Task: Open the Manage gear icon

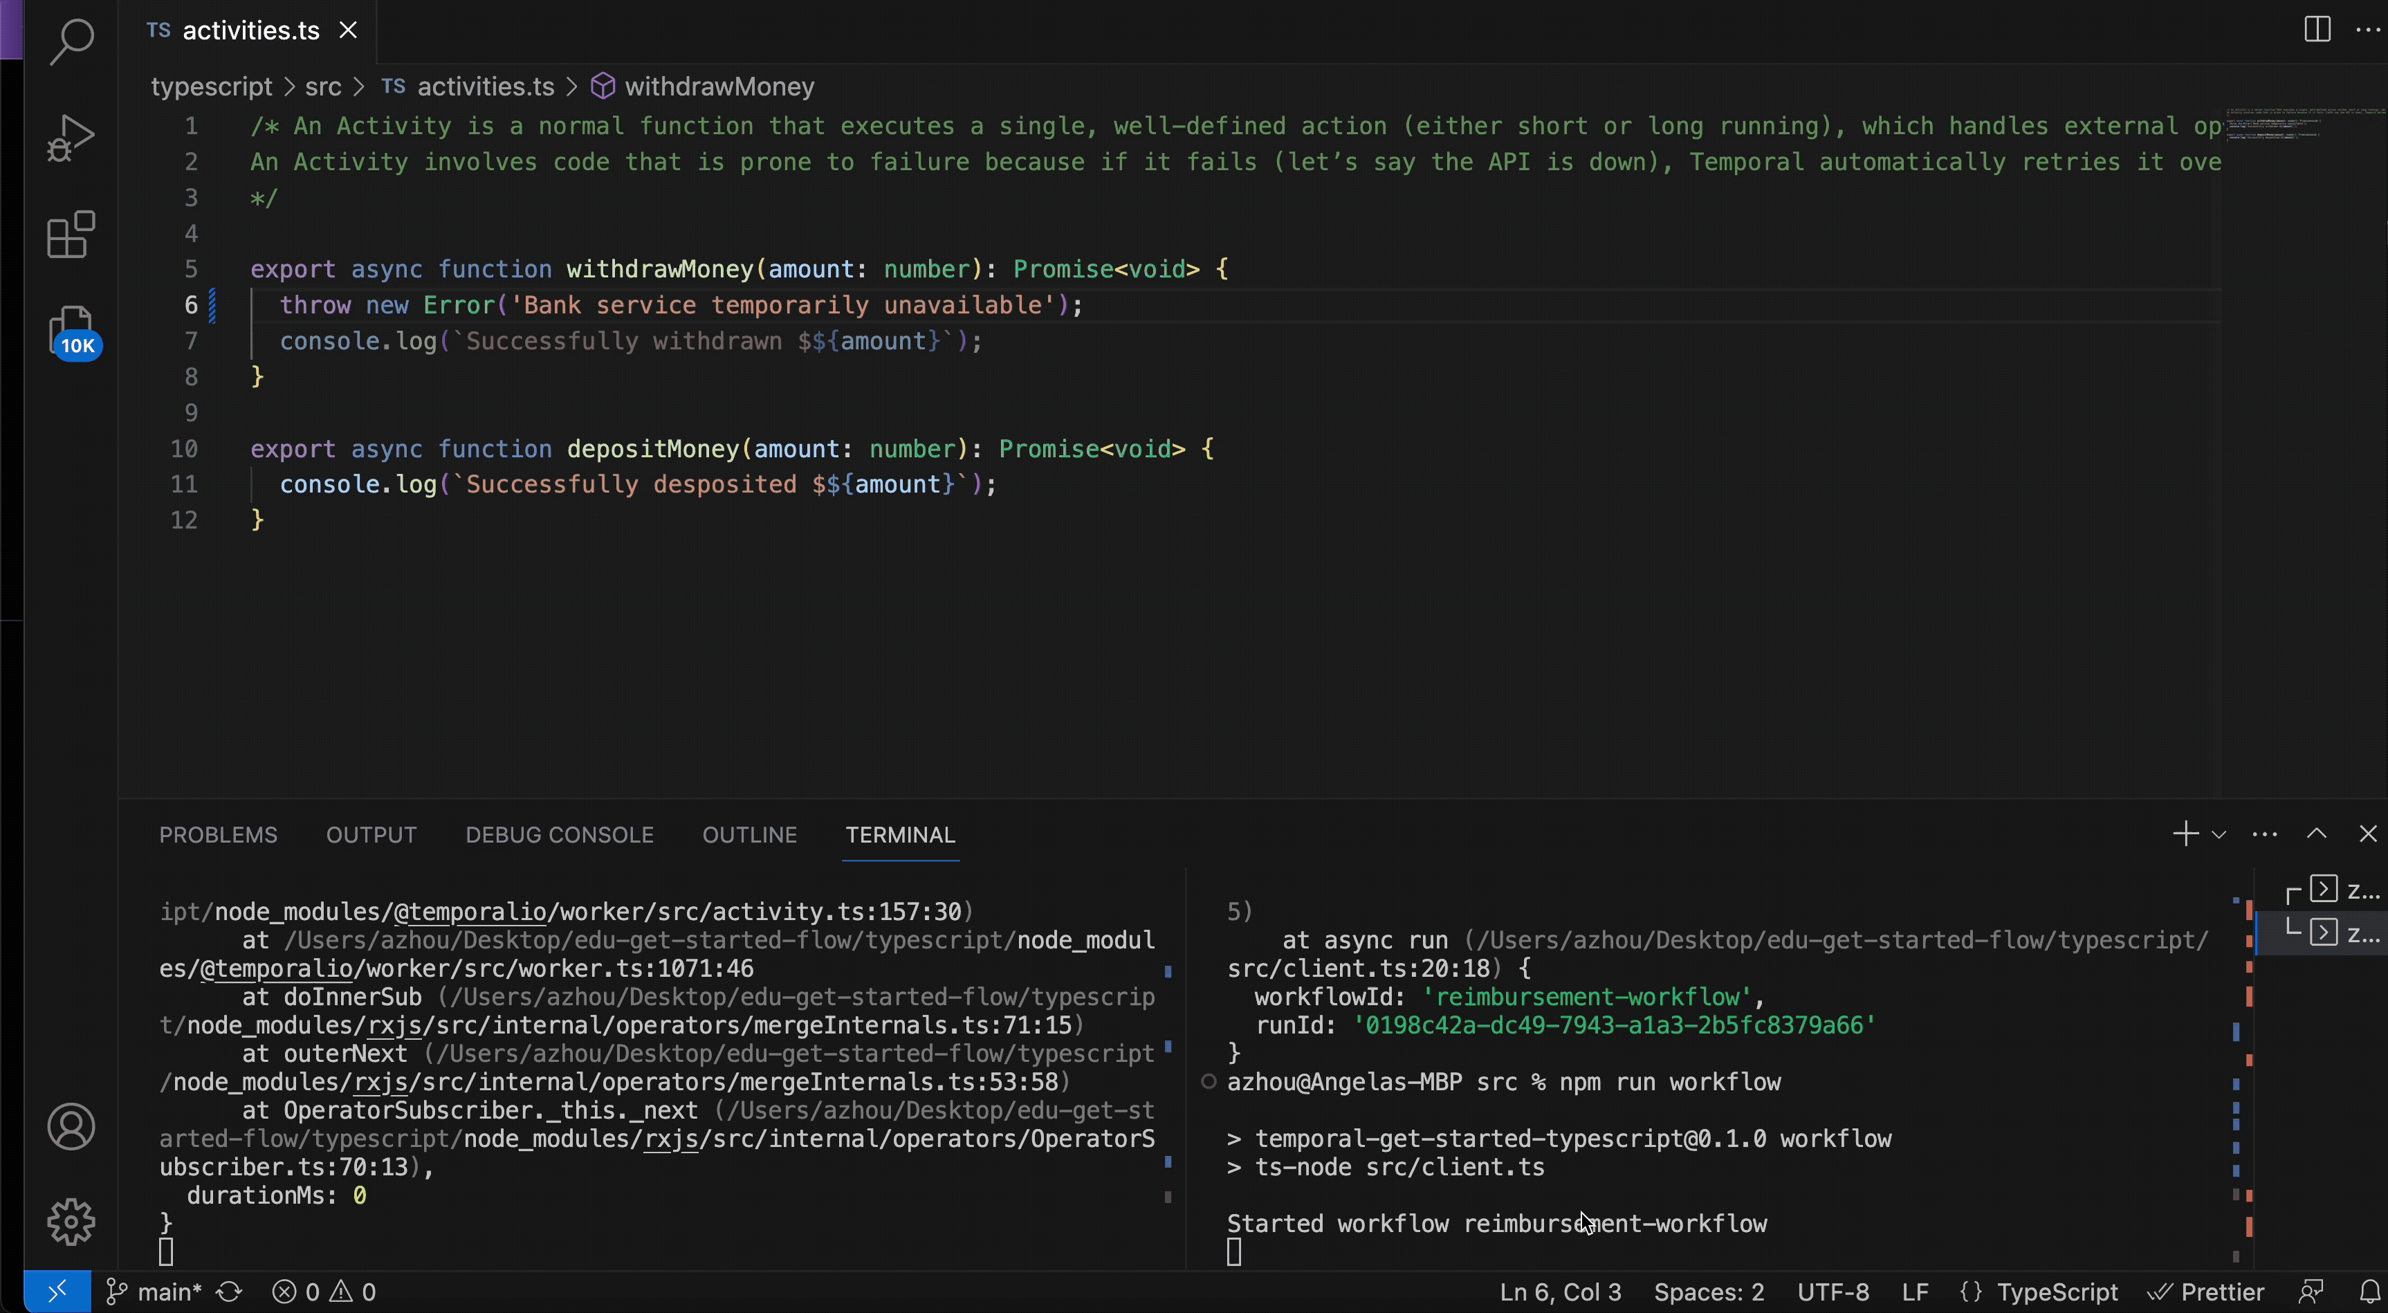Action: click(71, 1222)
